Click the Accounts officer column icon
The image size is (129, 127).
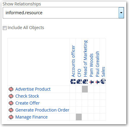point(73,82)
